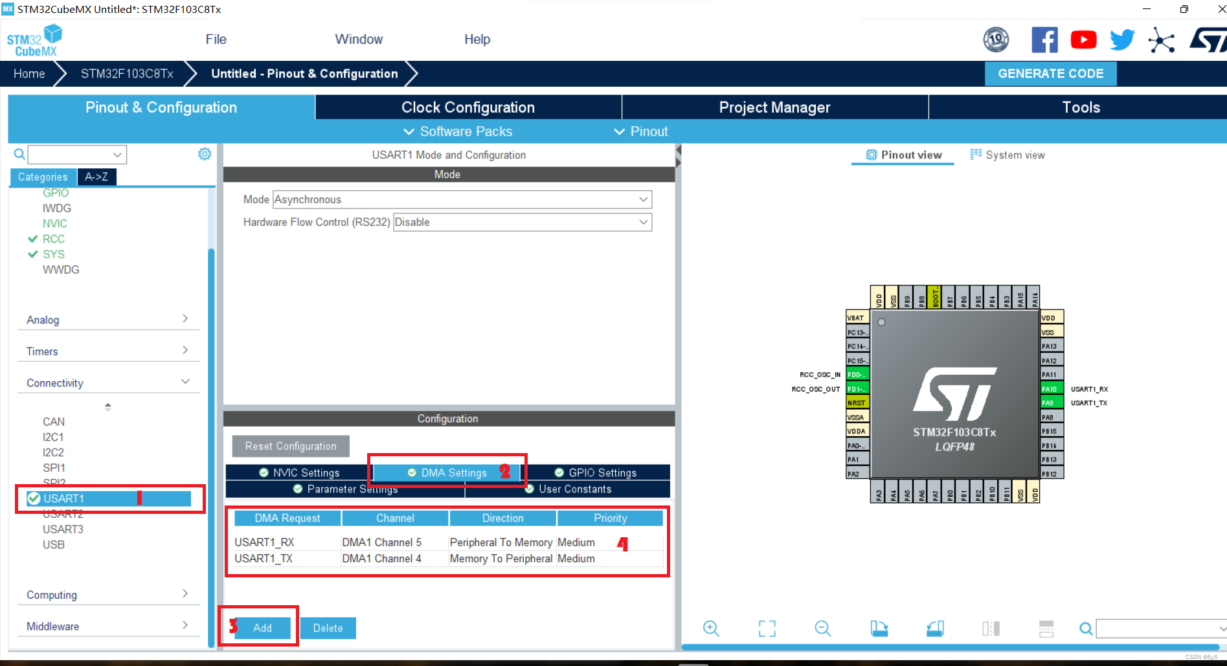Image resolution: width=1227 pixels, height=666 pixels.
Task: Switch to the A->Z sorting tab
Action: 96,177
